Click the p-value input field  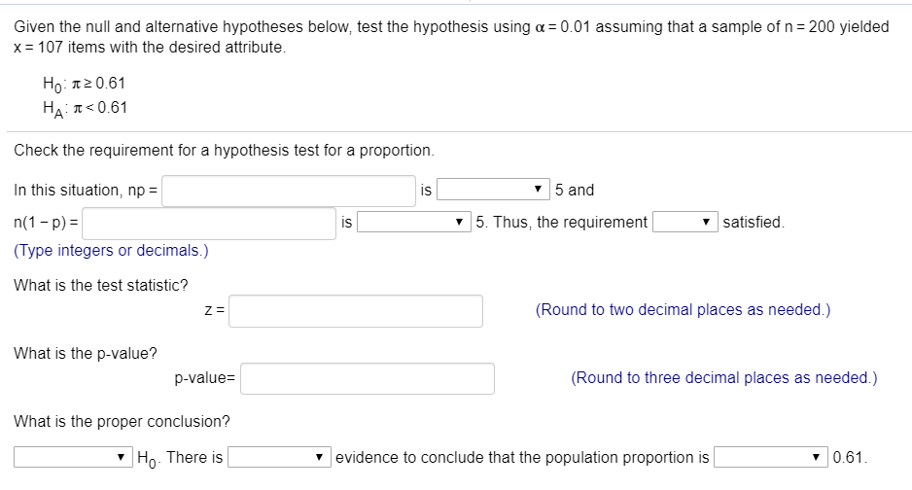[367, 379]
